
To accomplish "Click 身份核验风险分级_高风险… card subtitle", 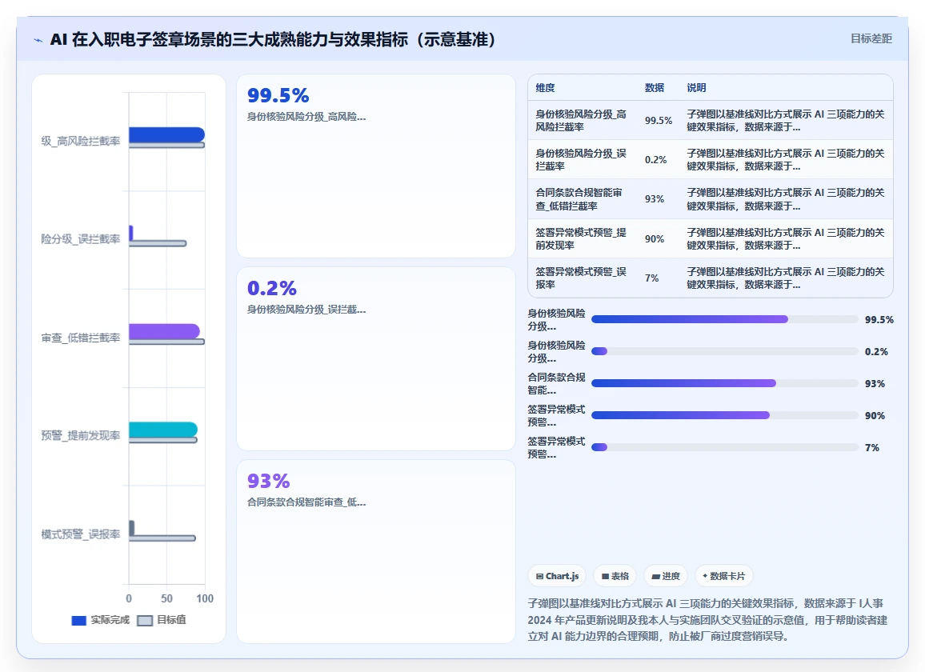I will pos(306,117).
